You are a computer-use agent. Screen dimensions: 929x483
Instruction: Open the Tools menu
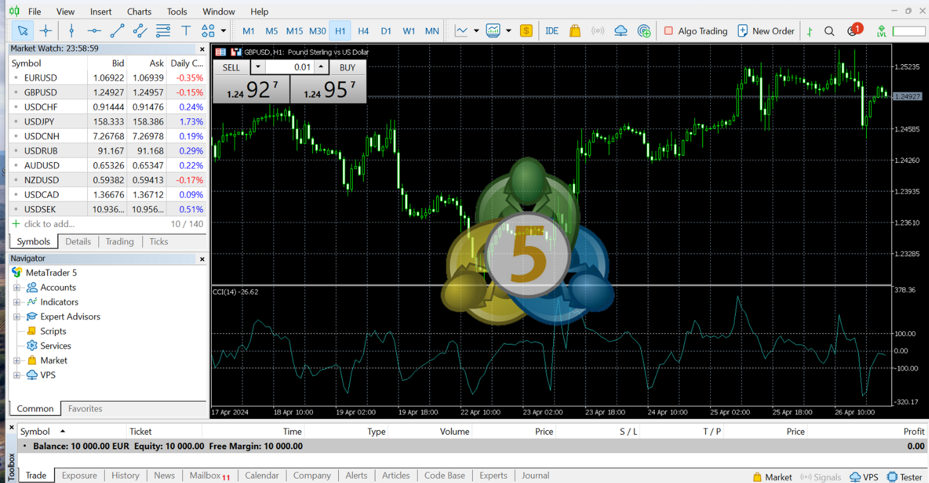pos(177,11)
